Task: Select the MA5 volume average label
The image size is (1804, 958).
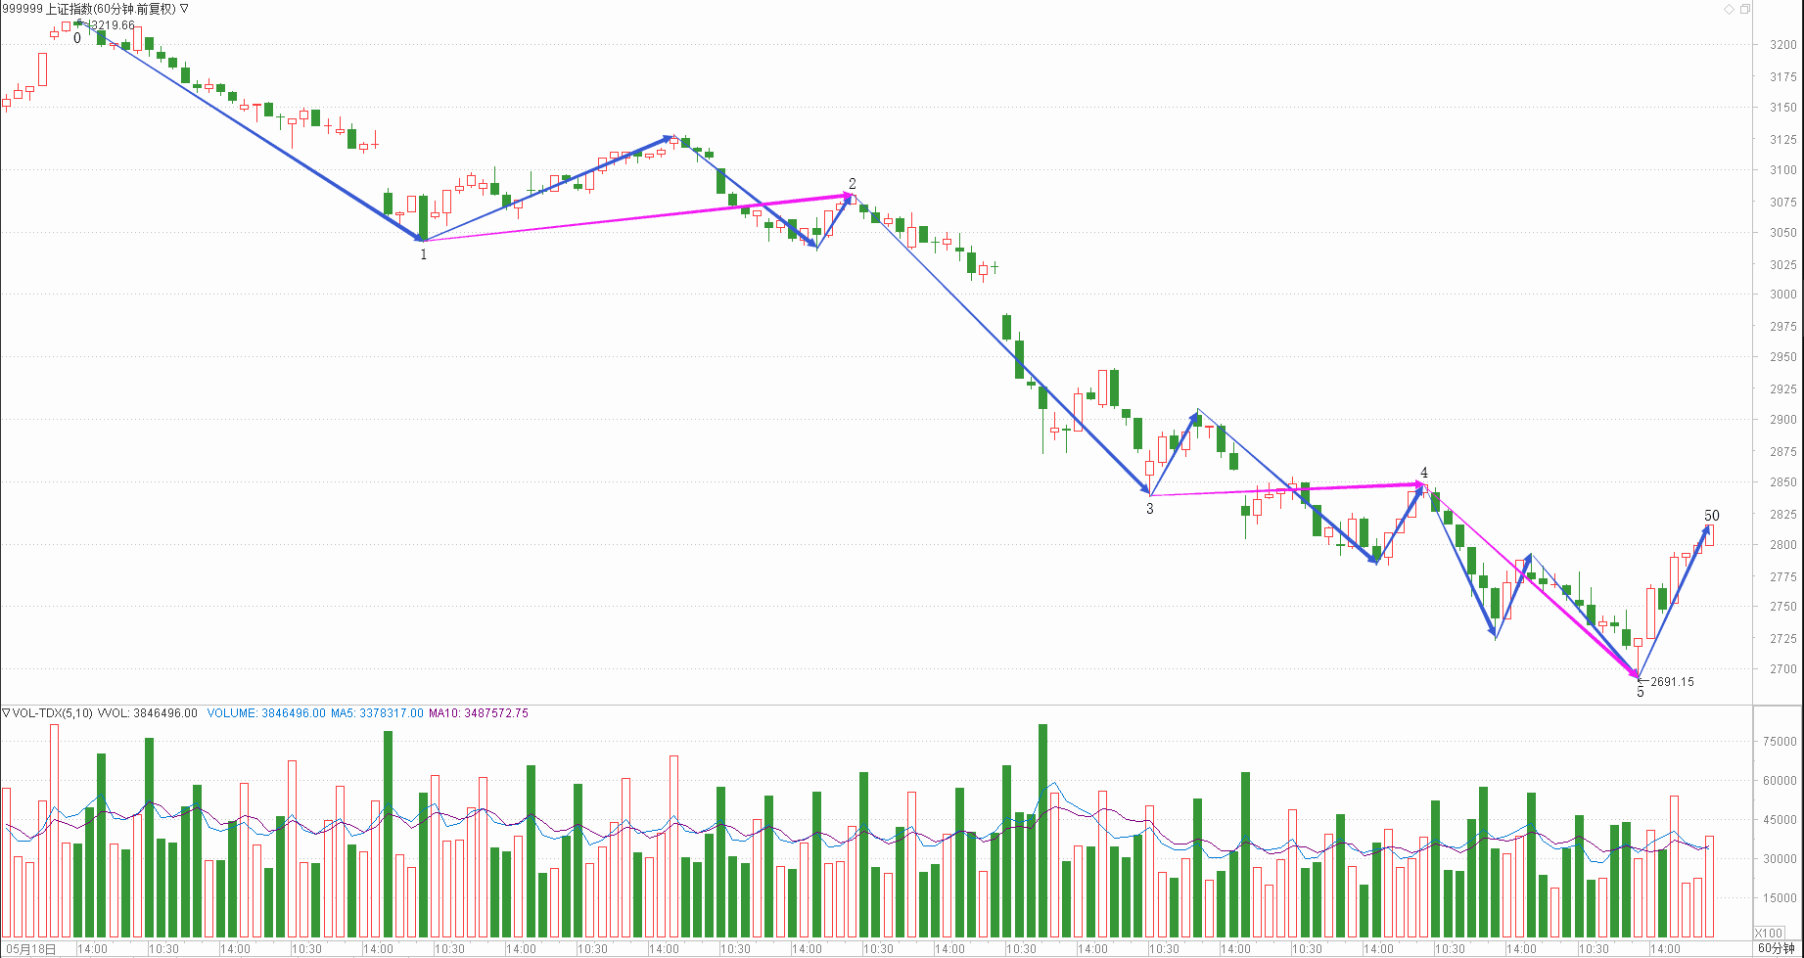Action: tap(377, 713)
